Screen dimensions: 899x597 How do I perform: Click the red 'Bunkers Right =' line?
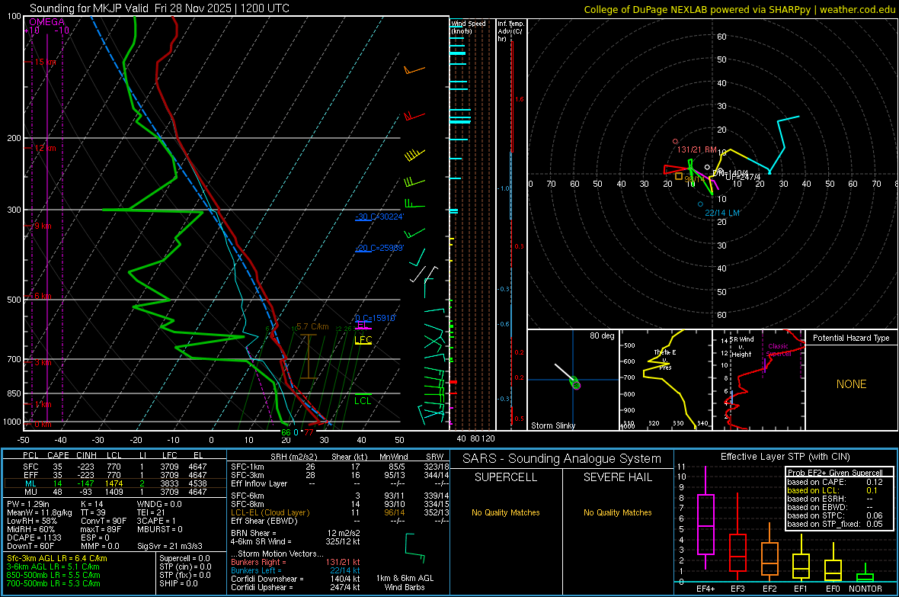coord(296,562)
